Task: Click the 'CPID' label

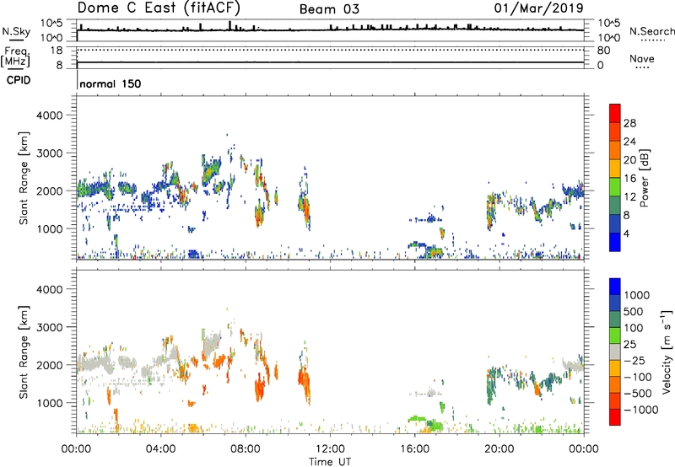Action: click(19, 80)
